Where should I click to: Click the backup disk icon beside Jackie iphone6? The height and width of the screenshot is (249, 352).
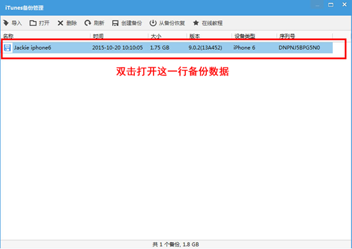click(x=8, y=48)
